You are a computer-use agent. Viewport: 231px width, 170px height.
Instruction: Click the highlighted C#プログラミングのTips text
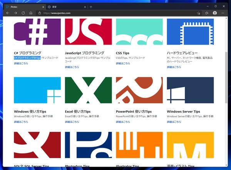click(x=27, y=58)
